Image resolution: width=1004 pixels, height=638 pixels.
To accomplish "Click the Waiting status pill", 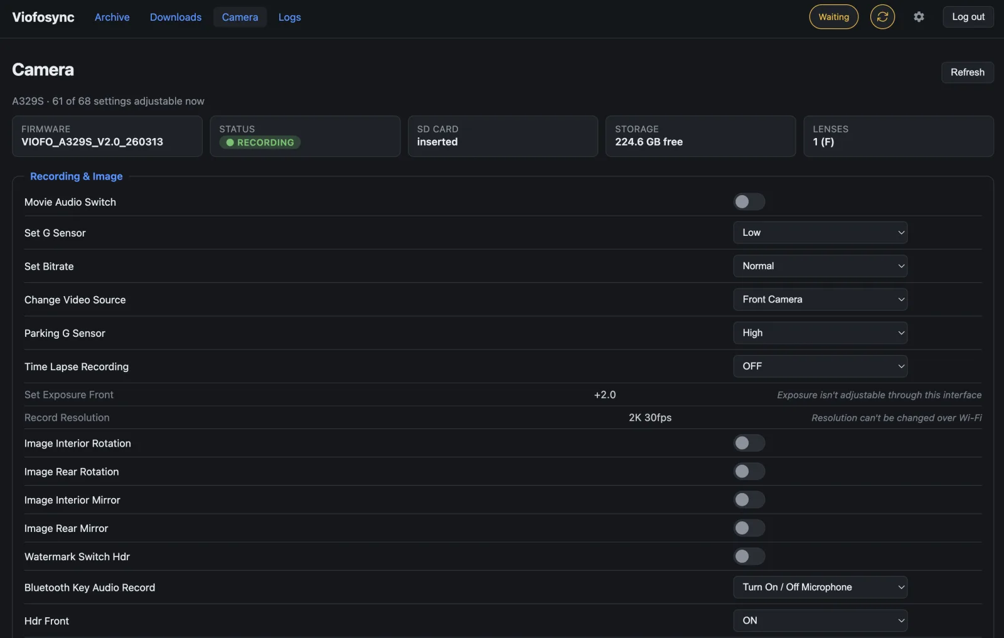I will 833,17.
